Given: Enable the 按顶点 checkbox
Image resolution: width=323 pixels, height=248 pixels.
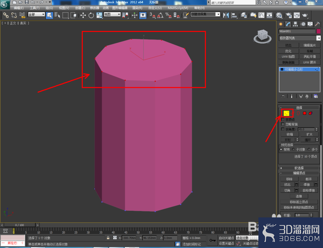Looking at the screenshot, I should click(283, 119).
